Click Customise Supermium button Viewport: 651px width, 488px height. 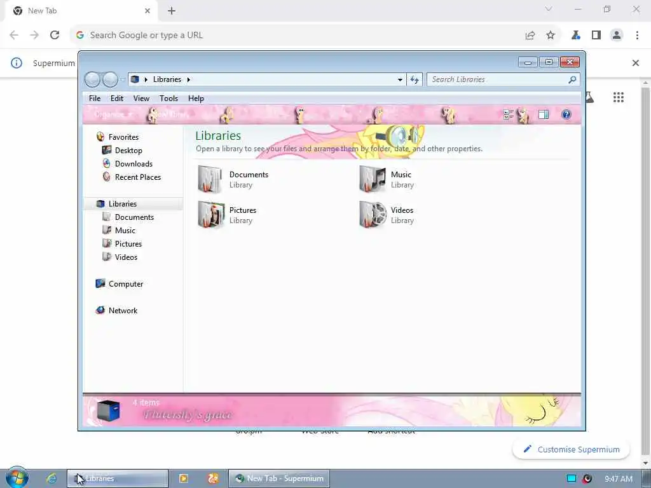(x=572, y=449)
